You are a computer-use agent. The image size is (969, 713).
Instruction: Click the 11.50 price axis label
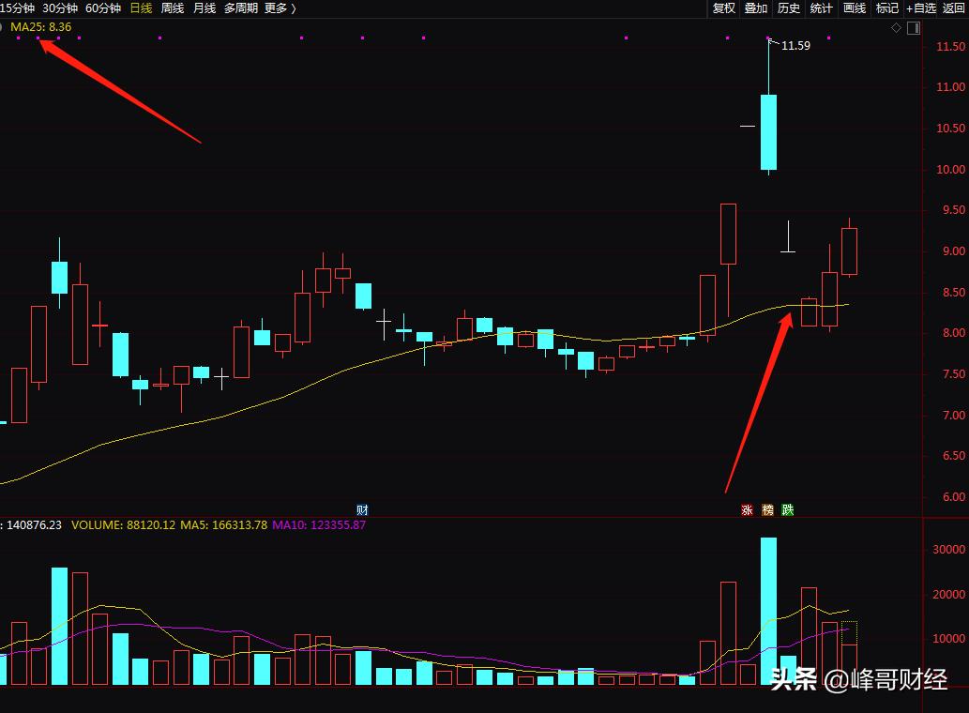(x=950, y=47)
